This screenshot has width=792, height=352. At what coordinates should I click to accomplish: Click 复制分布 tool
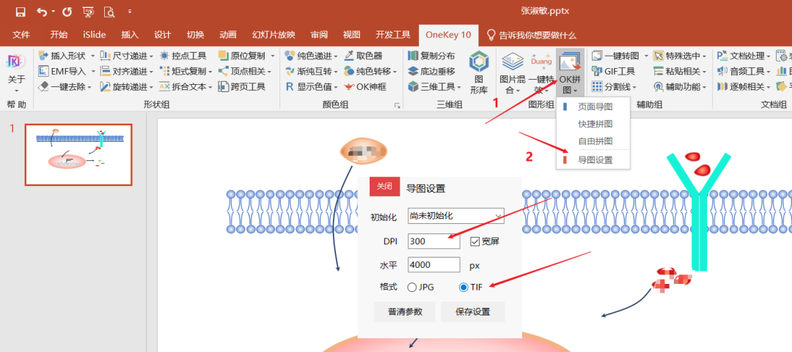point(432,56)
